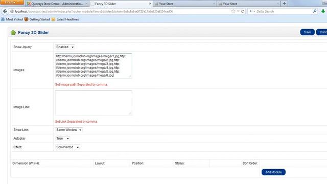Open the Effect ScrollVert3d dropdown
The image size is (327, 184).
click(x=67, y=147)
